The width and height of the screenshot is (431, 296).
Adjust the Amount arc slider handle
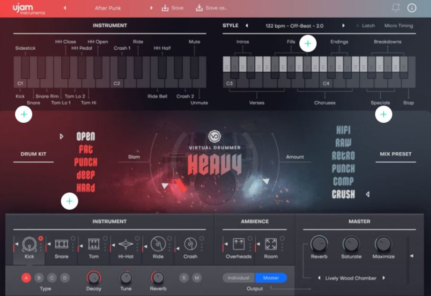coord(266,181)
